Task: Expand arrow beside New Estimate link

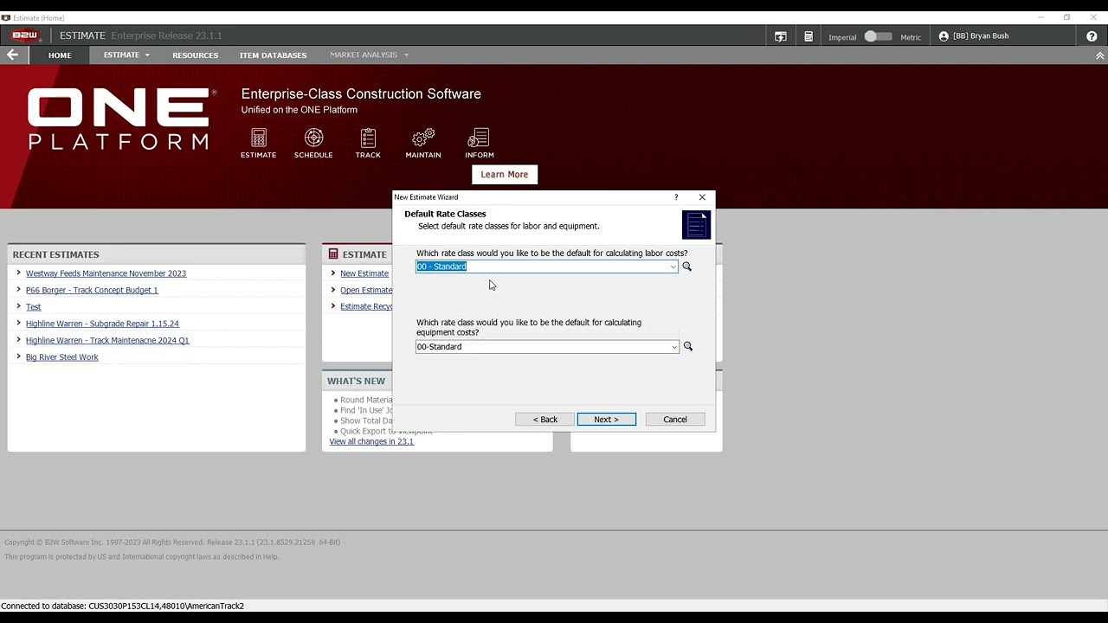Action: (x=332, y=273)
